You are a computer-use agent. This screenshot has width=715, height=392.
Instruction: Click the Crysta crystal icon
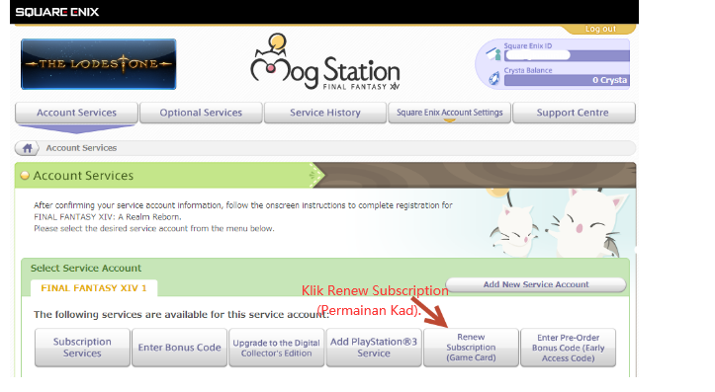[x=493, y=79]
